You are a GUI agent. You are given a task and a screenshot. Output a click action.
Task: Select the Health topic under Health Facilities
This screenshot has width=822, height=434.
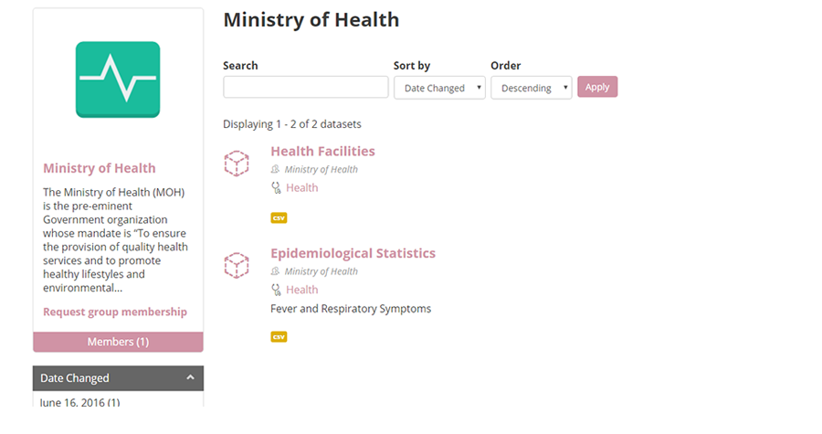(302, 187)
